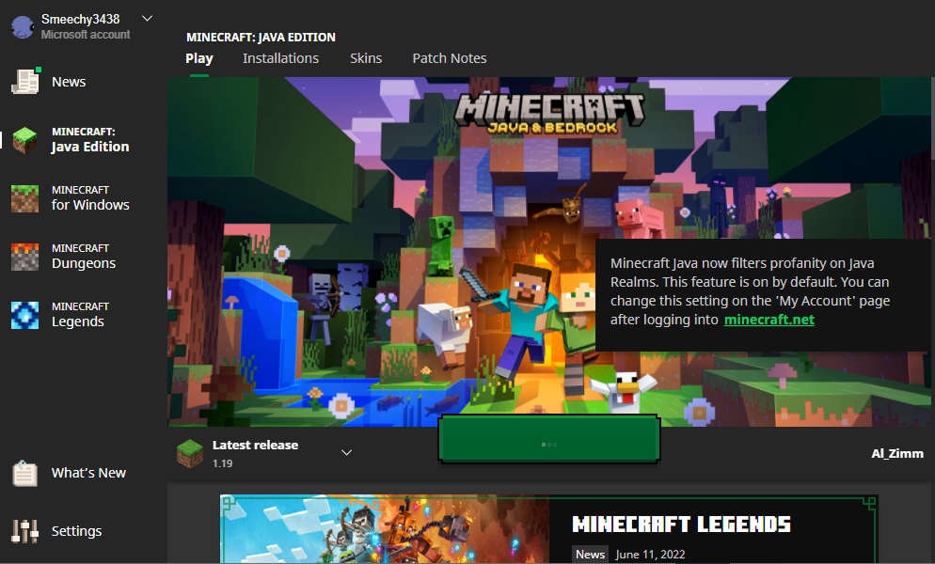Click the MINECRAFT LEGENDS news headline
This screenshot has height=564, width=935.
coord(681,525)
